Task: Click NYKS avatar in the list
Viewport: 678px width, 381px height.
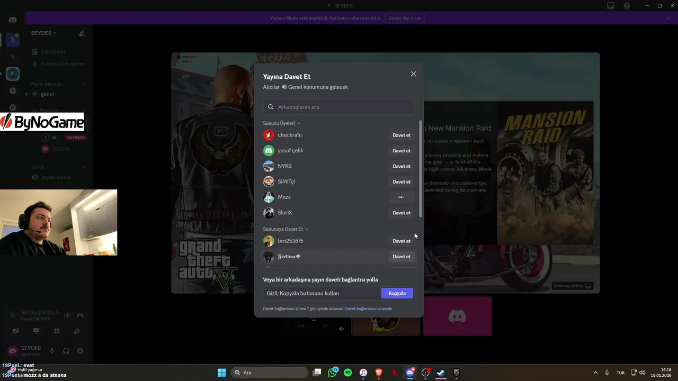Action: tap(269, 166)
